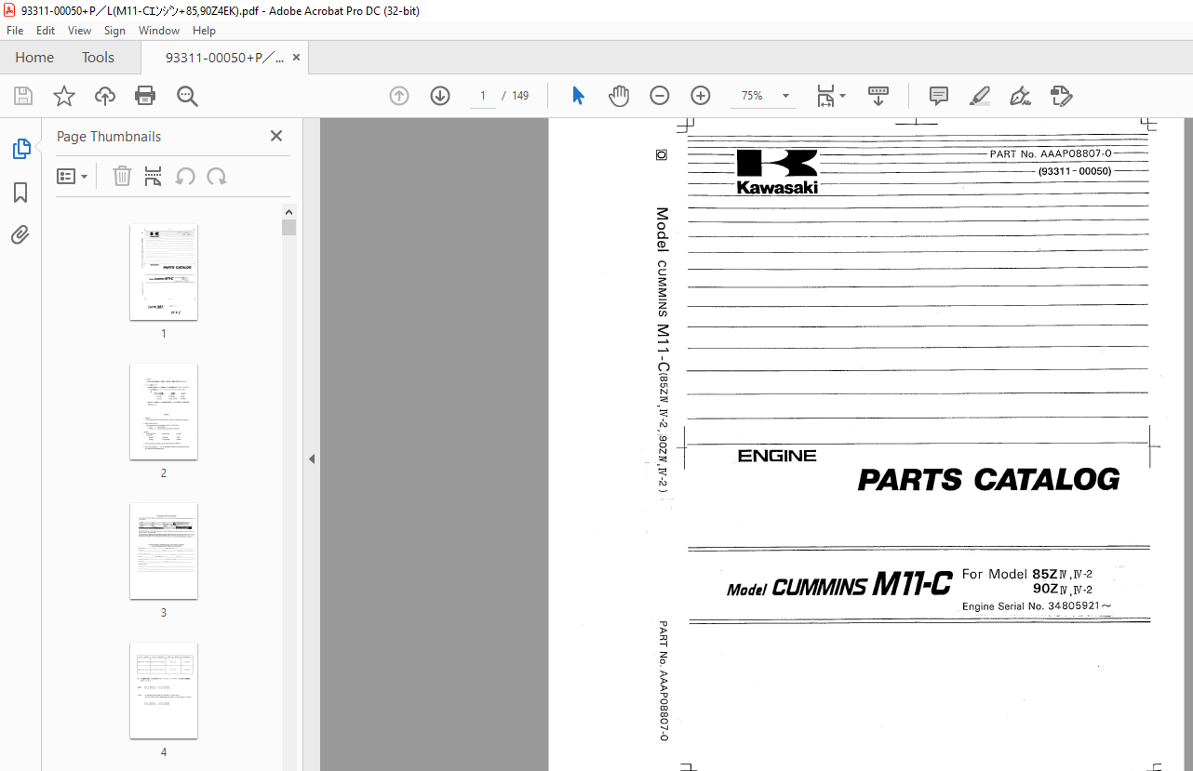
Task: Open the Find text magnifier tool
Action: click(x=187, y=96)
